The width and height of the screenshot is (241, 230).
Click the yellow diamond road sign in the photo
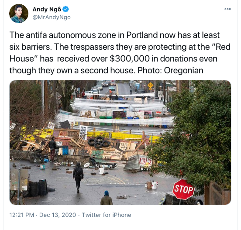pyautogui.click(x=150, y=85)
